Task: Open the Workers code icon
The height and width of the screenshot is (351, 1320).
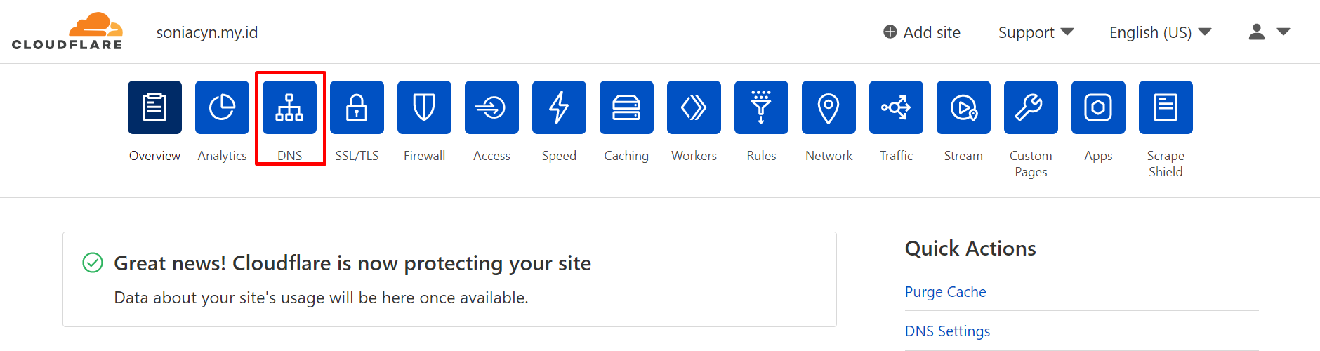Action: [x=694, y=107]
